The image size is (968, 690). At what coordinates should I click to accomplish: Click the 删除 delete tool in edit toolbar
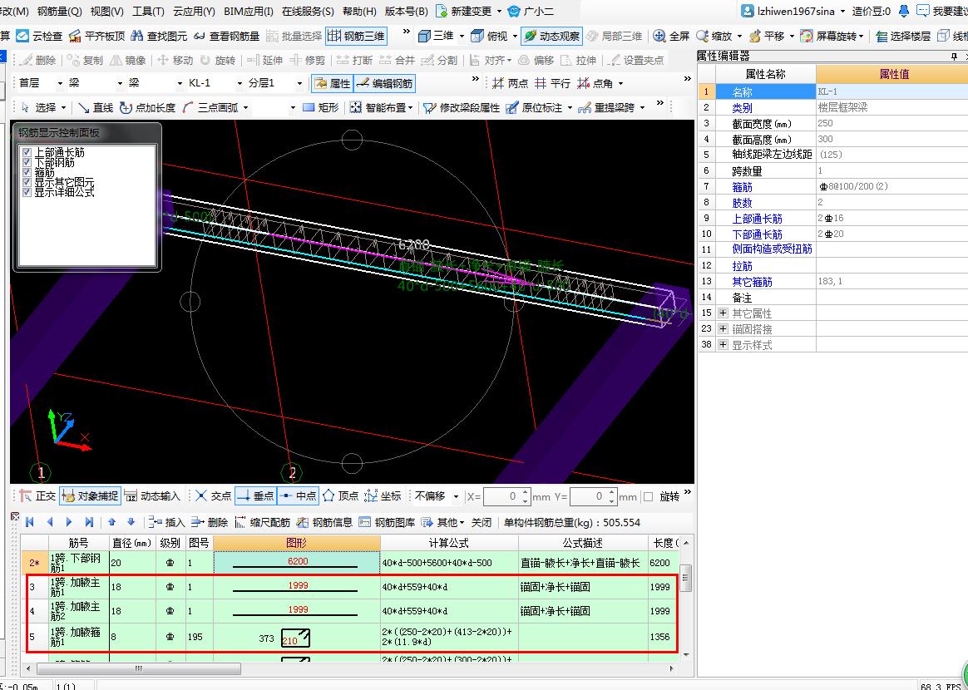pos(37,60)
